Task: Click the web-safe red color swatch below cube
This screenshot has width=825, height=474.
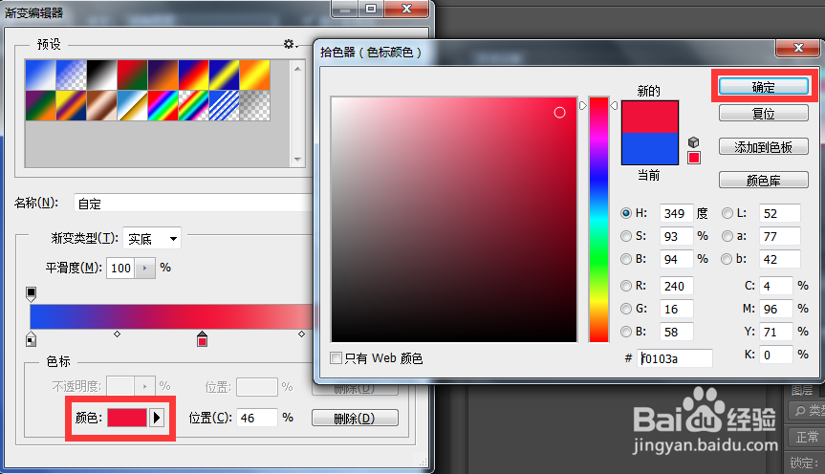Action: point(694,158)
